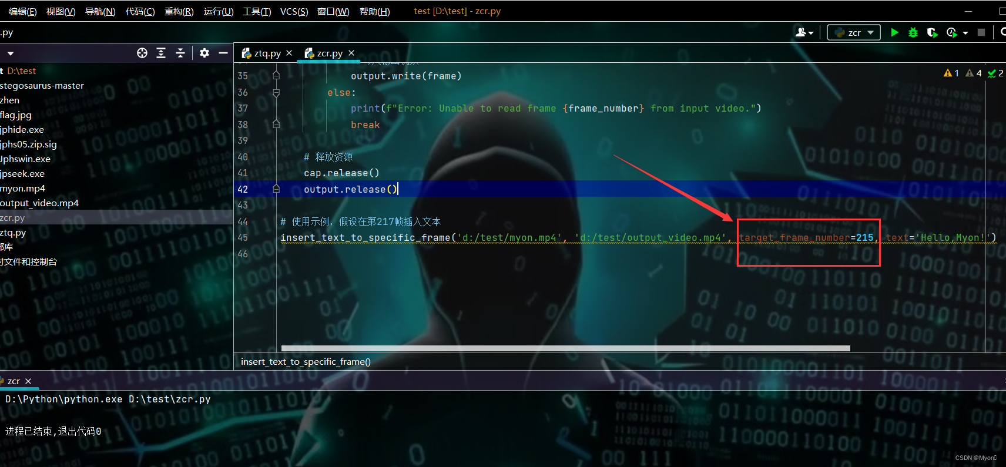Select jpseek.exe in project tree

pos(22,173)
